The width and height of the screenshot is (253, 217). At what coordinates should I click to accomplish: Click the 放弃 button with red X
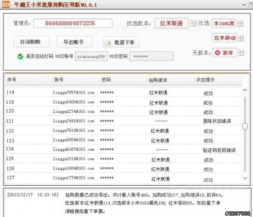pos(225,52)
